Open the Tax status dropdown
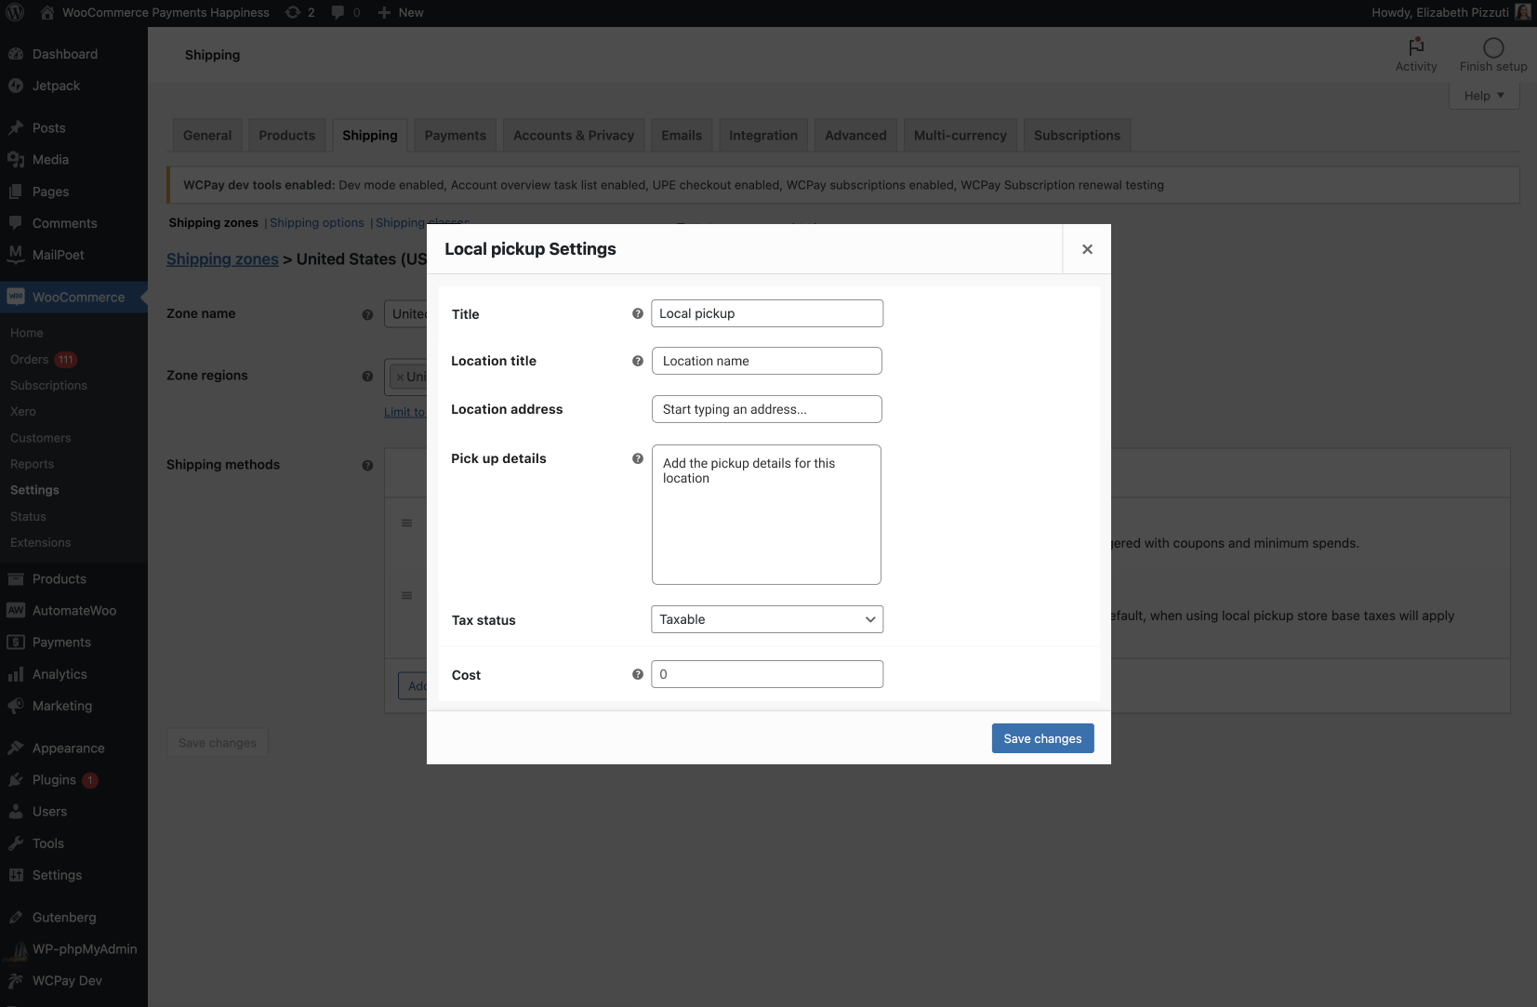This screenshot has height=1007, width=1537. point(766,618)
